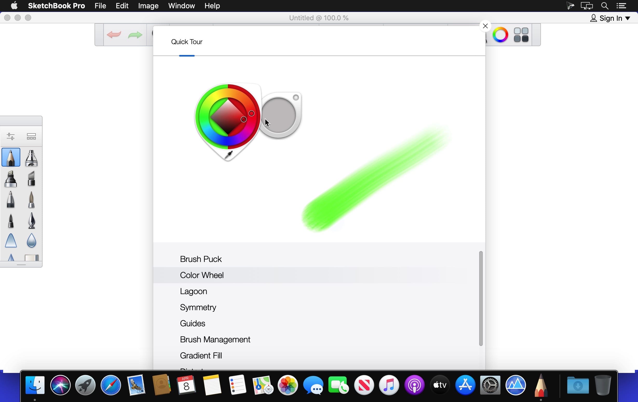This screenshot has height=402, width=638.
Task: Open the Window menu
Action: tap(181, 6)
